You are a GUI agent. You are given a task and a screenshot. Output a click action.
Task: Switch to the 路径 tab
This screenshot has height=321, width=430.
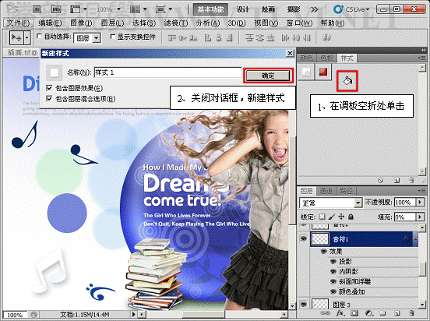(x=346, y=191)
